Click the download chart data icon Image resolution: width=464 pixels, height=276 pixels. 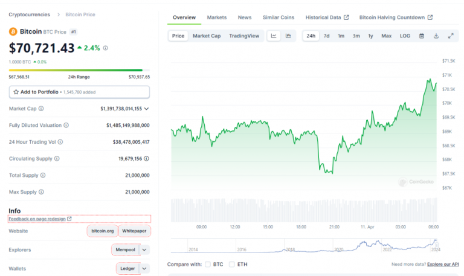(436, 36)
